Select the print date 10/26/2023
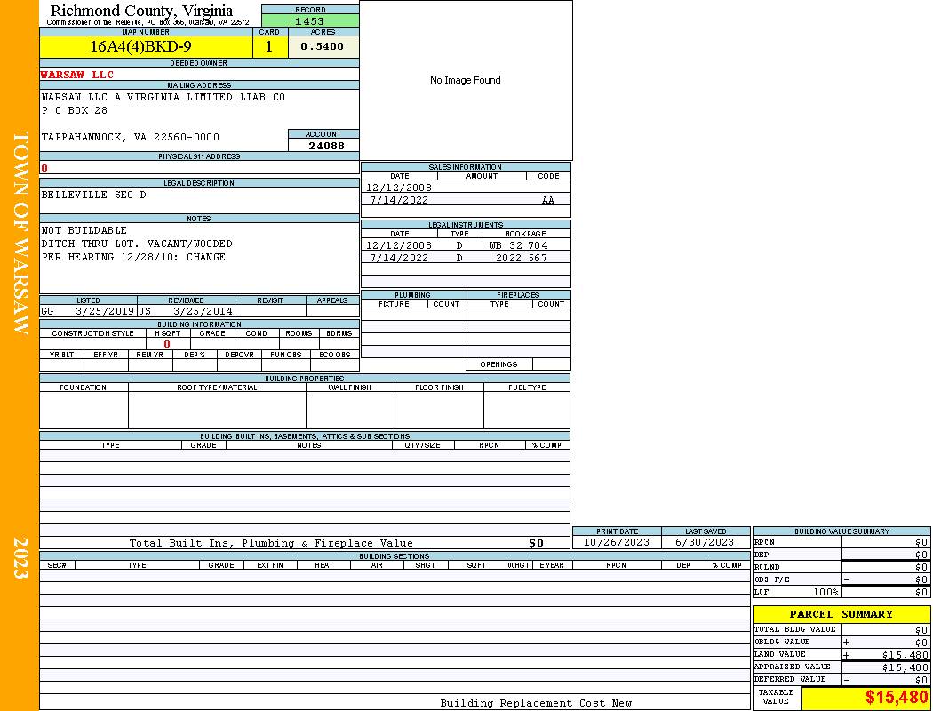933x711 pixels. pos(617,542)
